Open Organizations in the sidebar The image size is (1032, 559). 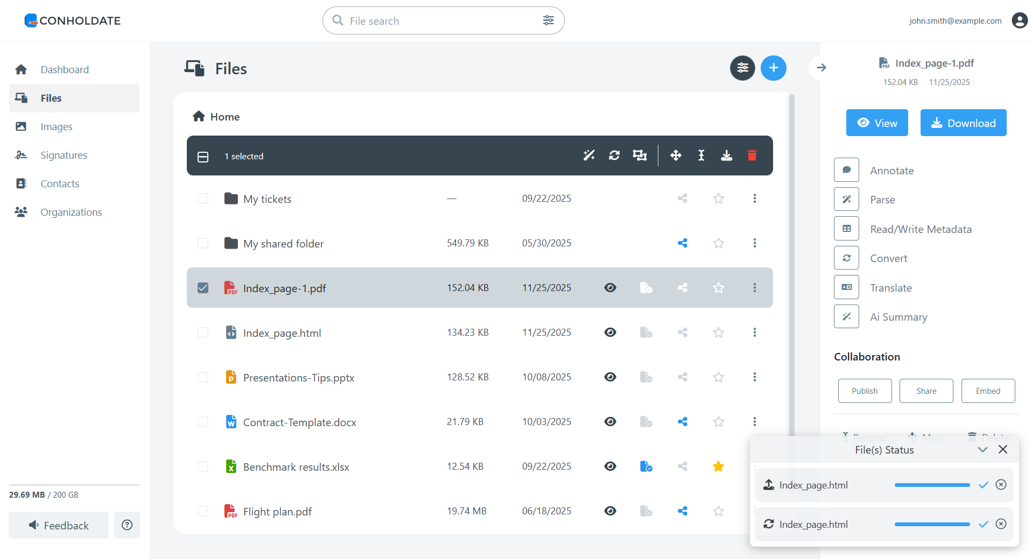(x=71, y=212)
